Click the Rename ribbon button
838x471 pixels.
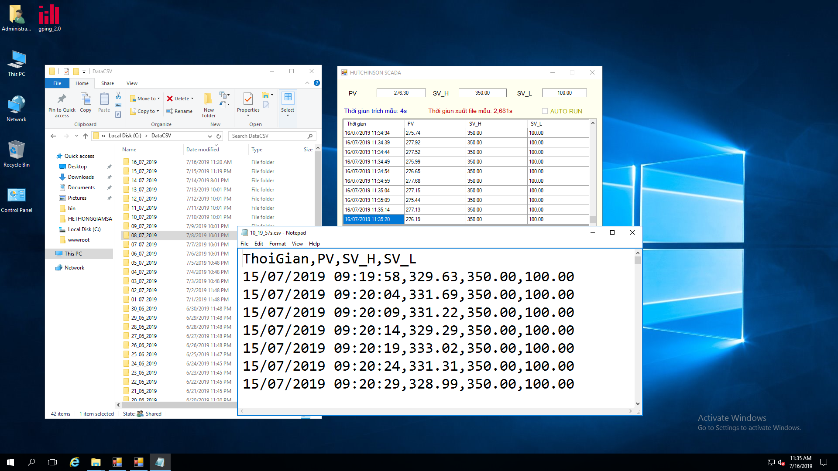pyautogui.click(x=179, y=111)
